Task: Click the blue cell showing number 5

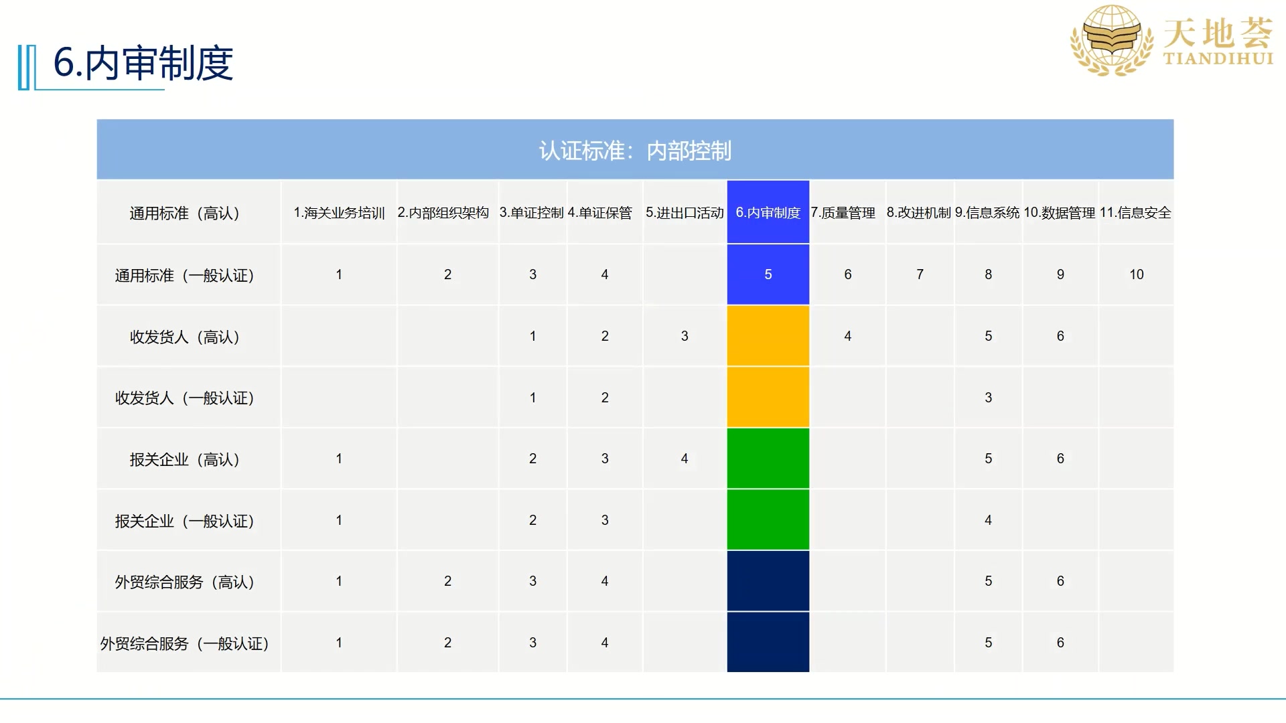Action: (768, 274)
